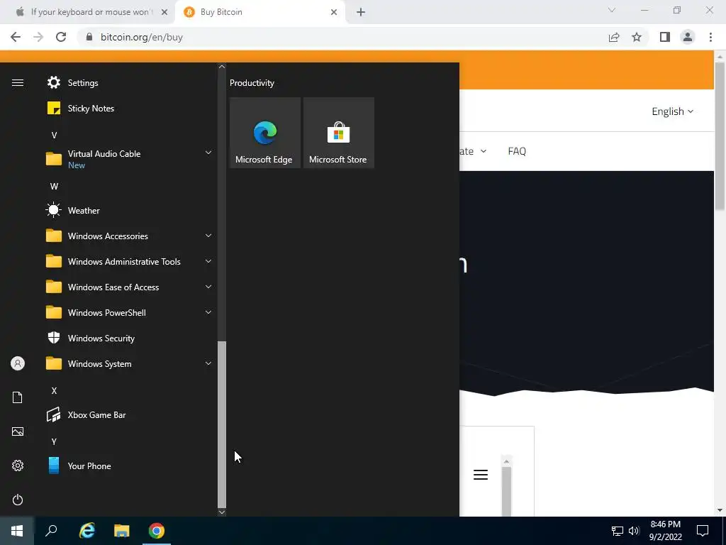Open Documents from Start sidebar
The image size is (726, 545).
(x=18, y=397)
